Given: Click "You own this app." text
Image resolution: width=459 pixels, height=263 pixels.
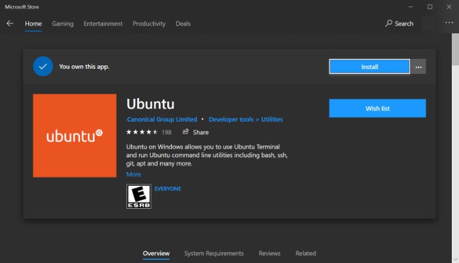Looking at the screenshot, I should 85,67.
